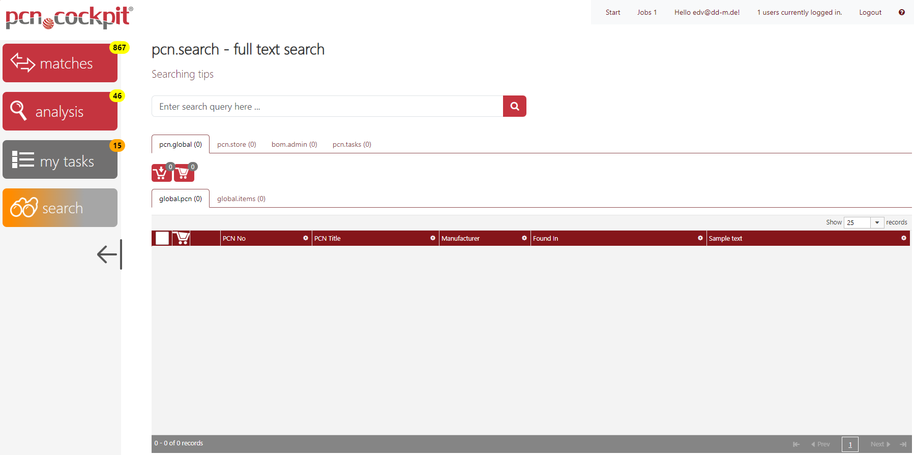Open Sample text column settings gear

coord(904,238)
